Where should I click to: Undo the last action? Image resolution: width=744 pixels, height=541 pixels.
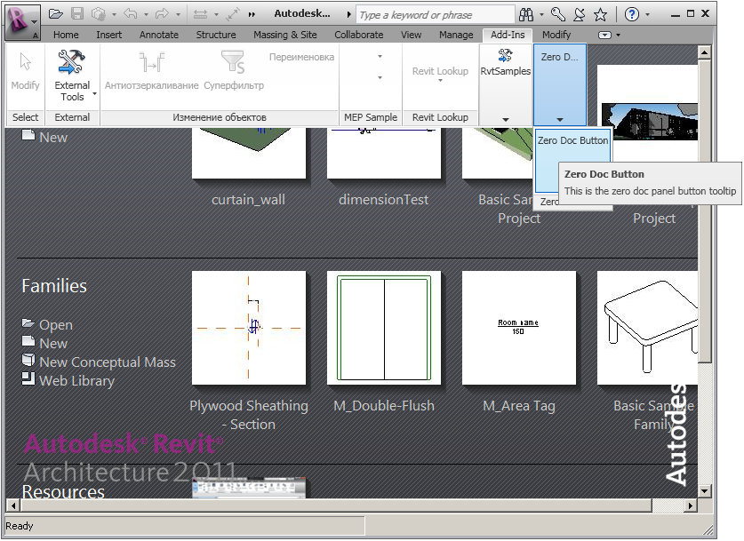tap(131, 12)
